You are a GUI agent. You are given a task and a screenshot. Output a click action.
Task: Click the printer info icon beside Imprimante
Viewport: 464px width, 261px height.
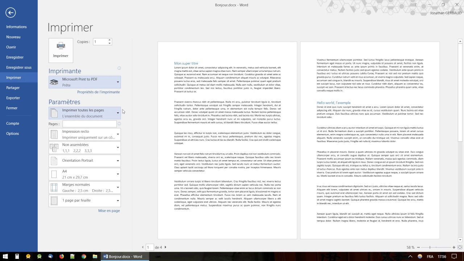(119, 68)
